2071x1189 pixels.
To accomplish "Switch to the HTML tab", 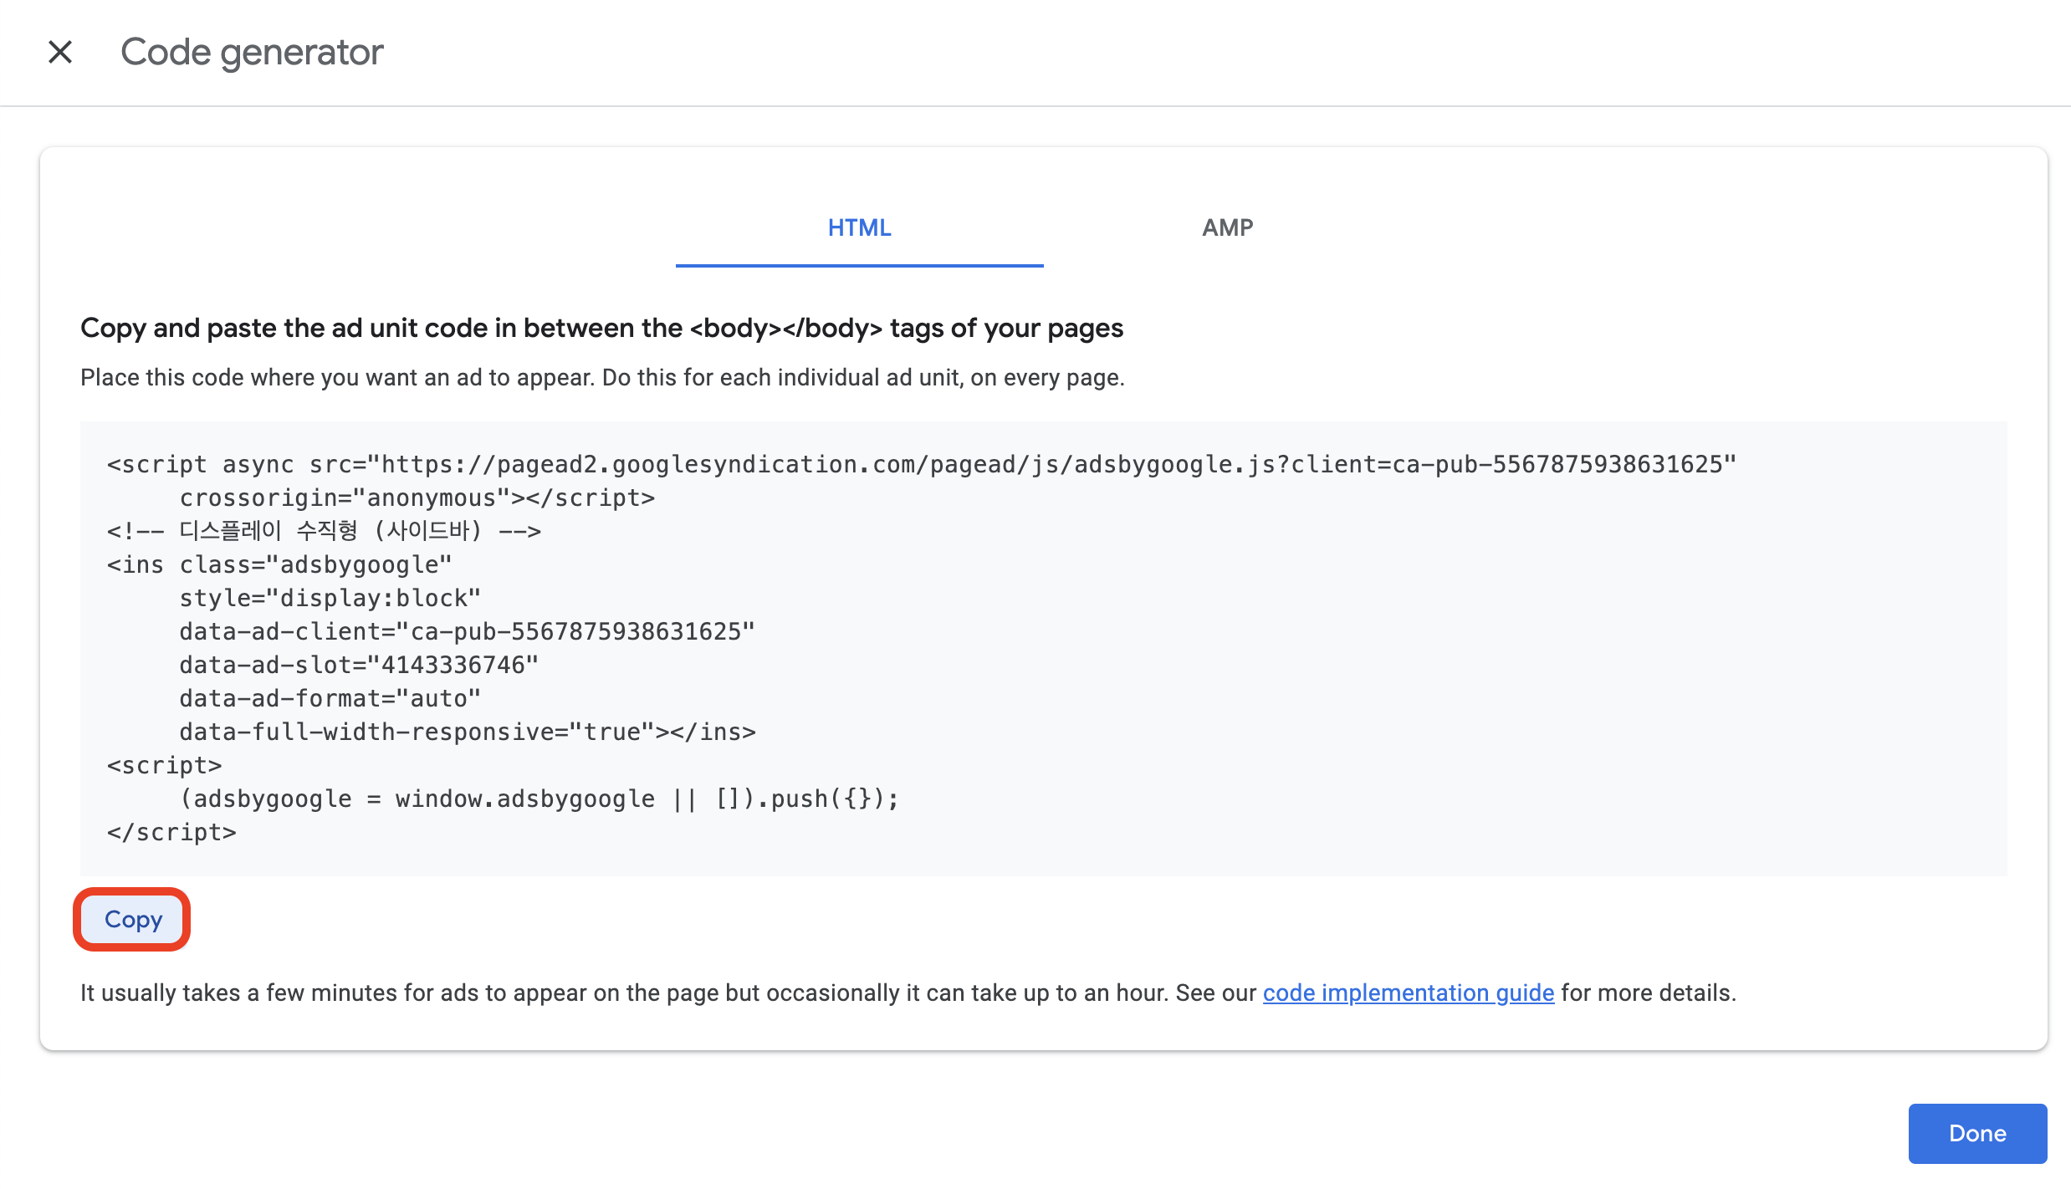I will tap(859, 227).
